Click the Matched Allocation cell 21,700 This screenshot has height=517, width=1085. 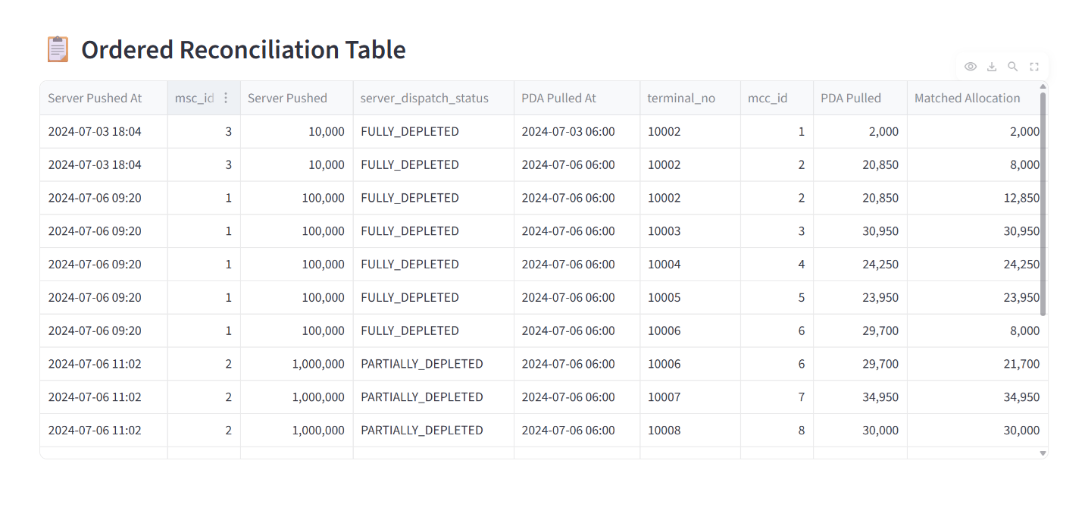click(977, 364)
